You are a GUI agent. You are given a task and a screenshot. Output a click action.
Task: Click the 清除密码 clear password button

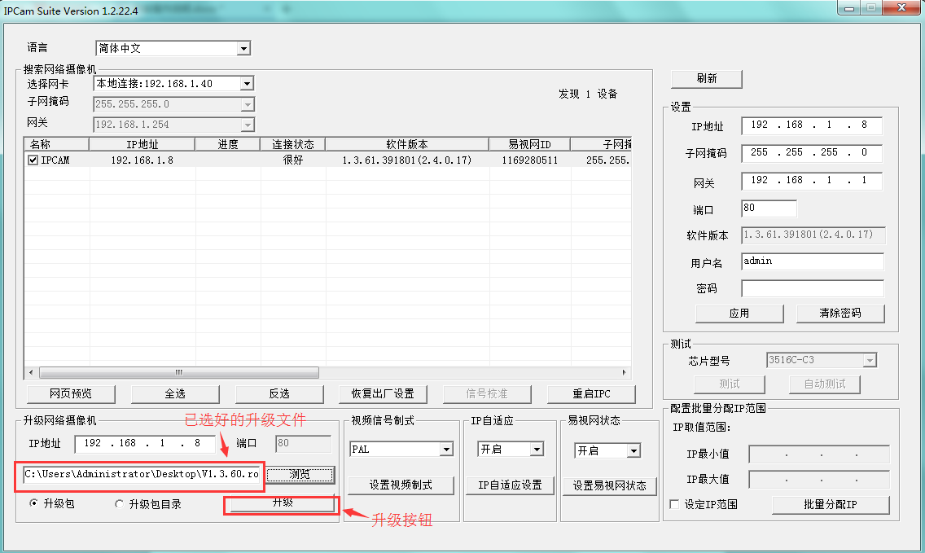(x=840, y=314)
